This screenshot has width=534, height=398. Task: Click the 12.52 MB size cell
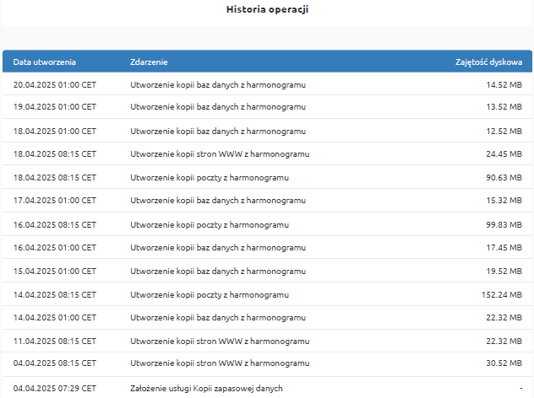pos(504,132)
